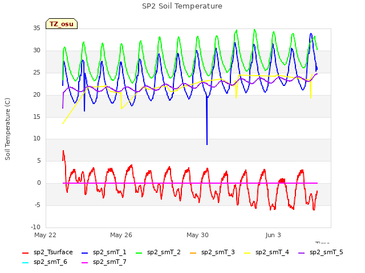
Task: Click the green sp2_smT_2 legend swatch
Action: click(139, 253)
